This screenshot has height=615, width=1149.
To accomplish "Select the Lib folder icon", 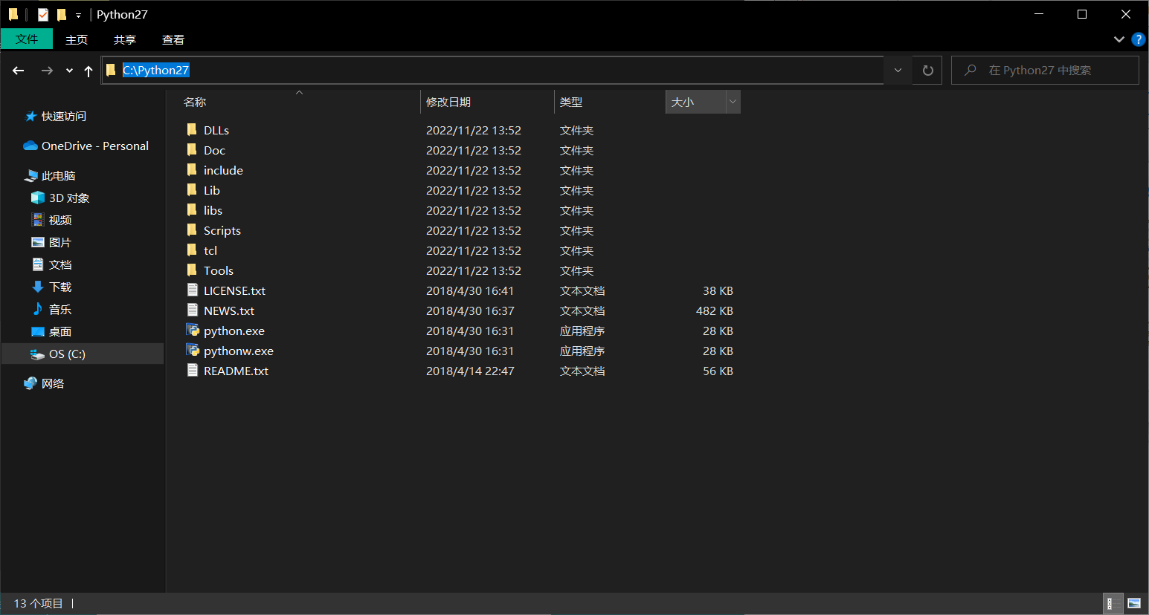I will click(192, 190).
